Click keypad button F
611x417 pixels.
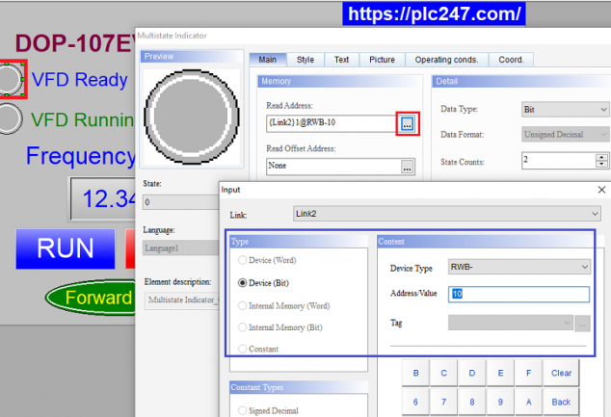tap(528, 373)
